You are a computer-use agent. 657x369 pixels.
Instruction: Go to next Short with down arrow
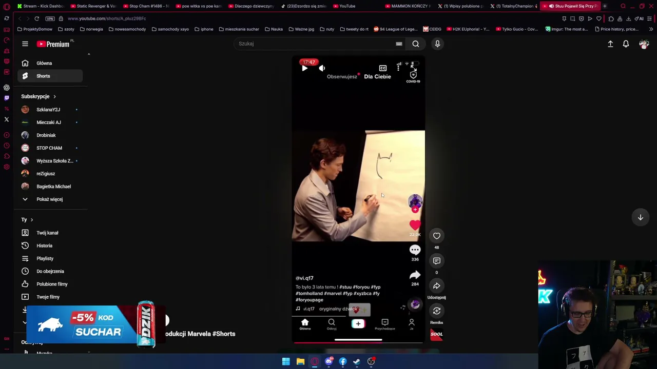641,217
